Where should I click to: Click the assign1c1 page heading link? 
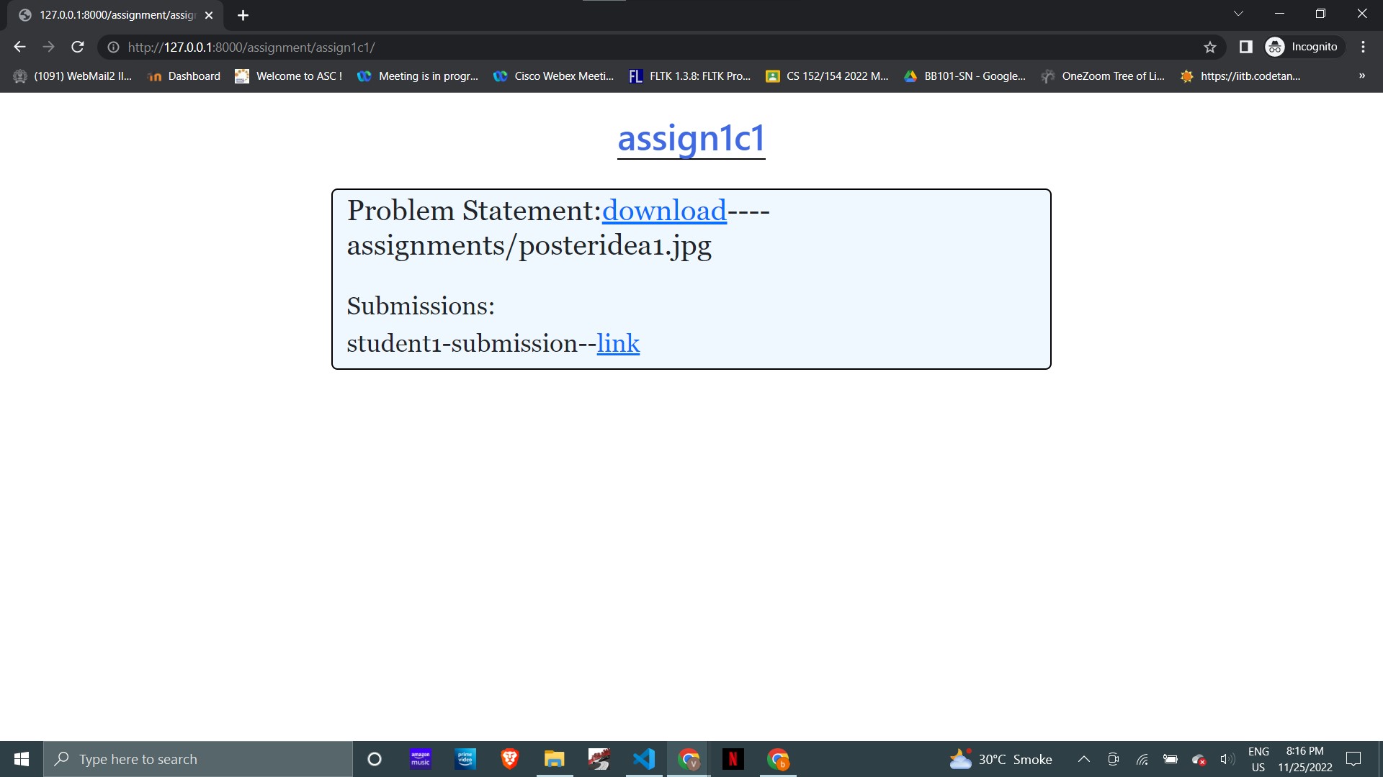[x=691, y=138]
